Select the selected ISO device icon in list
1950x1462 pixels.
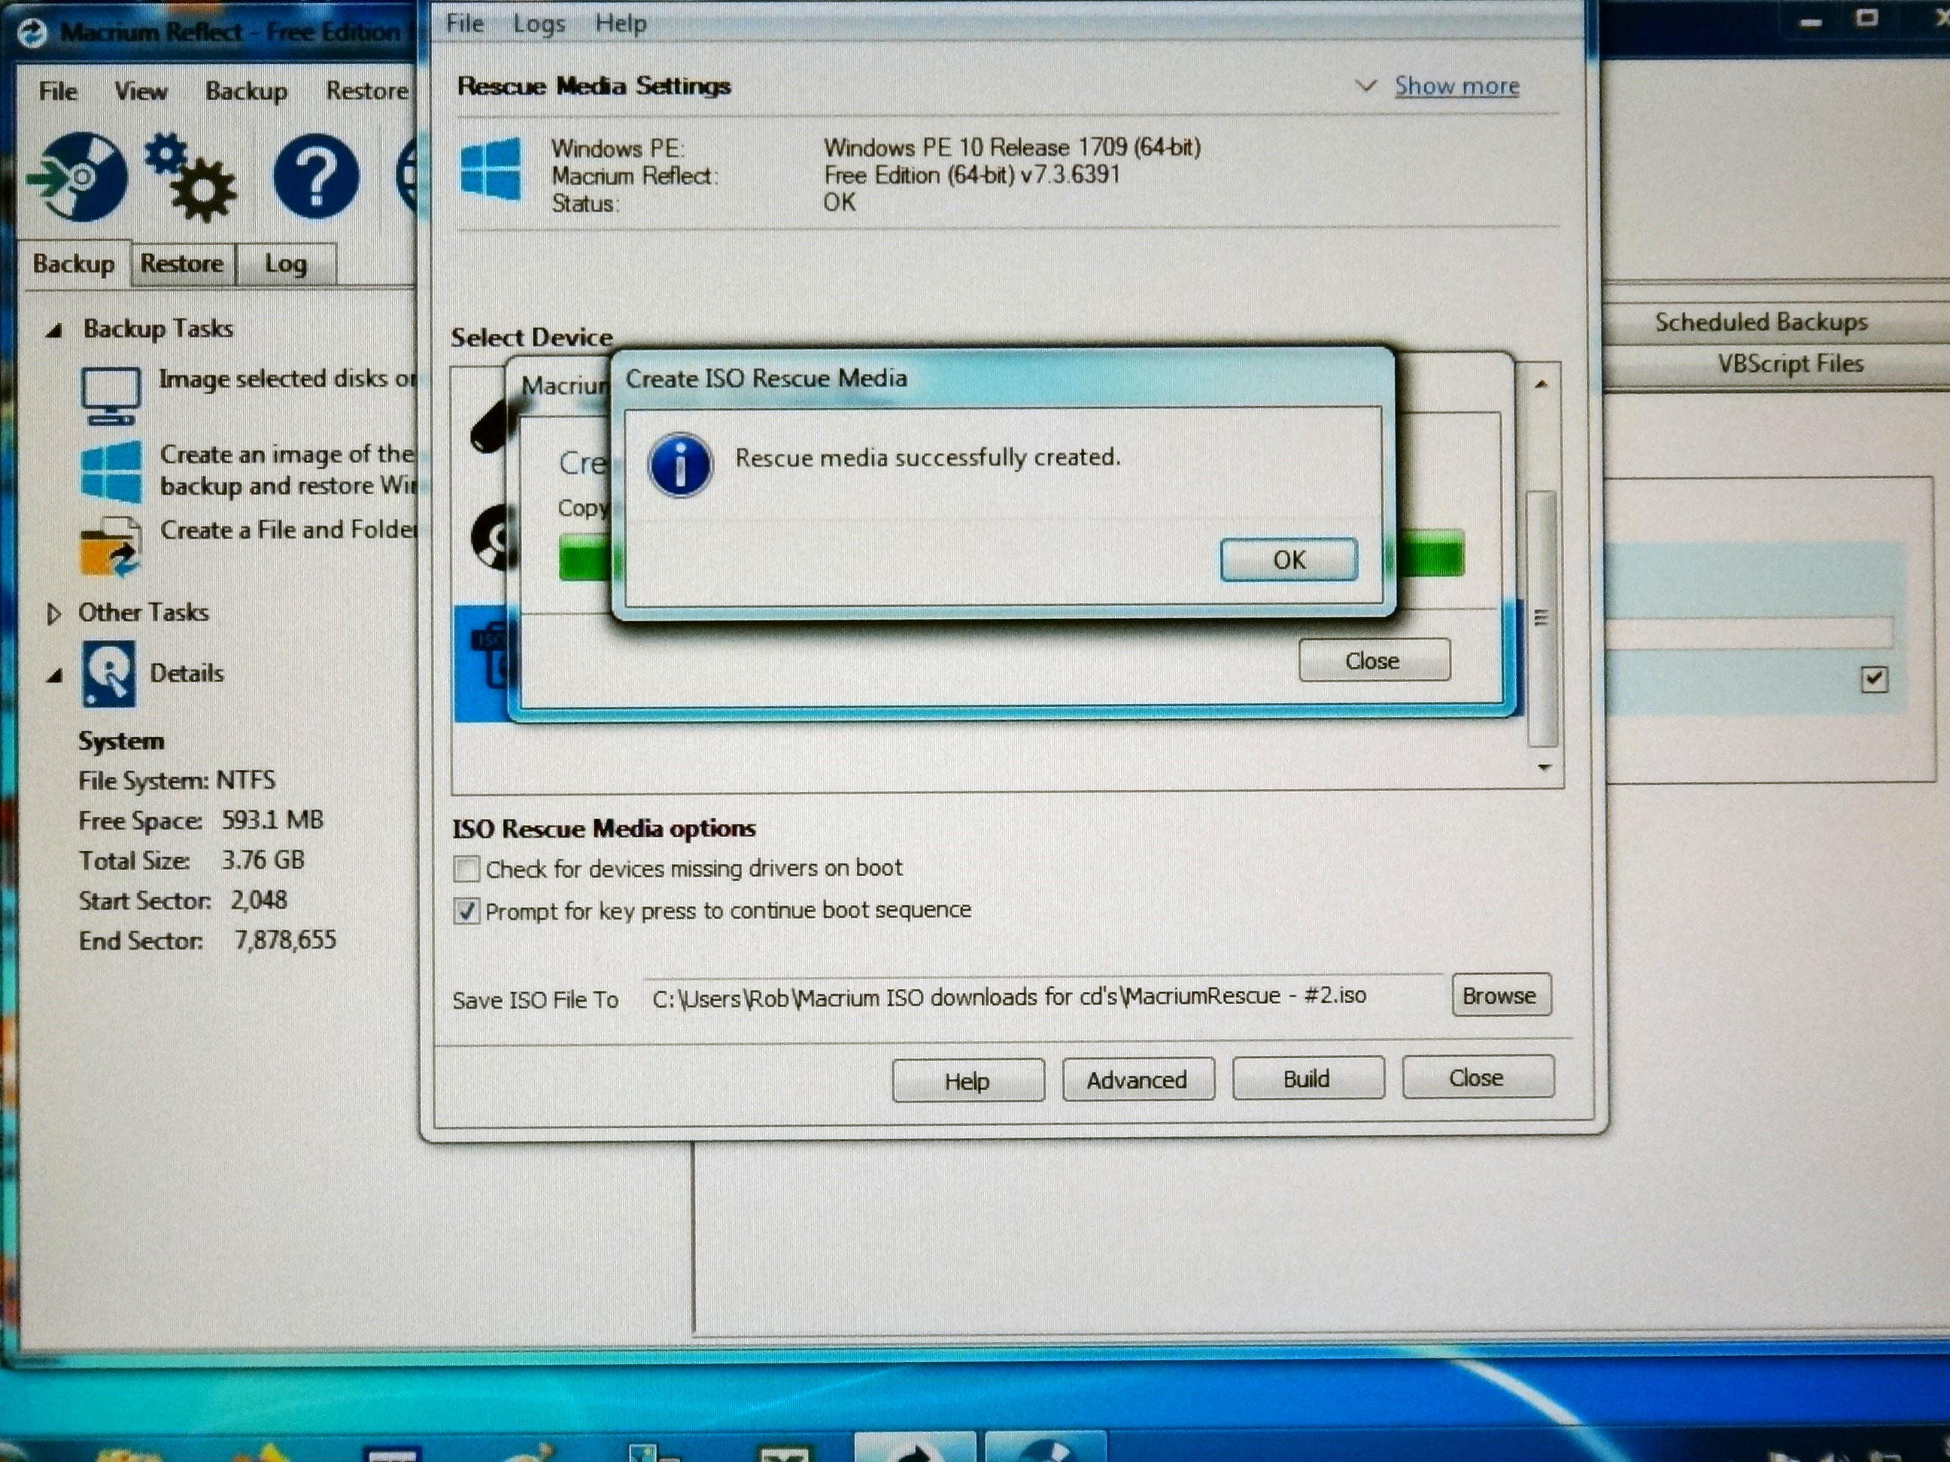492,656
